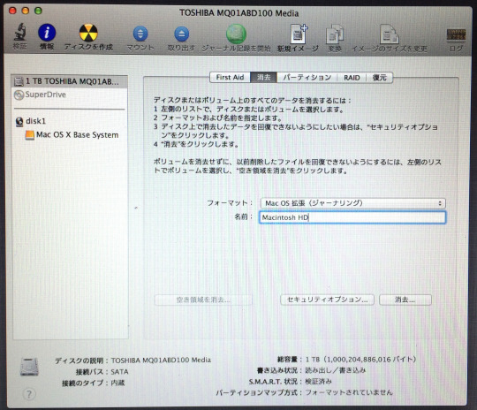Image resolution: width=477 pixels, height=410 pixels.
Task: Click the hard disk icon in info footer
Action: click(x=29, y=367)
